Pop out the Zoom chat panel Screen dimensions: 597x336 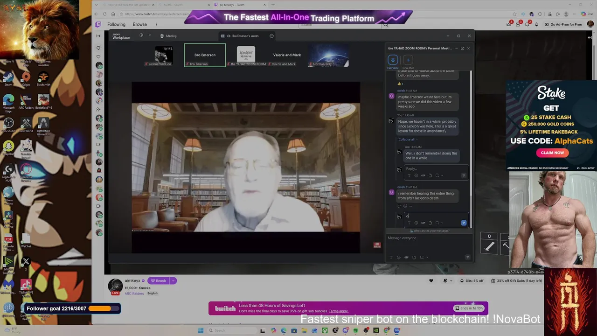[462, 48]
